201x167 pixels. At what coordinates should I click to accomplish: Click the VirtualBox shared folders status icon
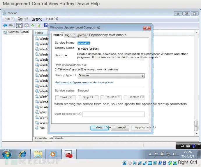(x=150, y=163)
